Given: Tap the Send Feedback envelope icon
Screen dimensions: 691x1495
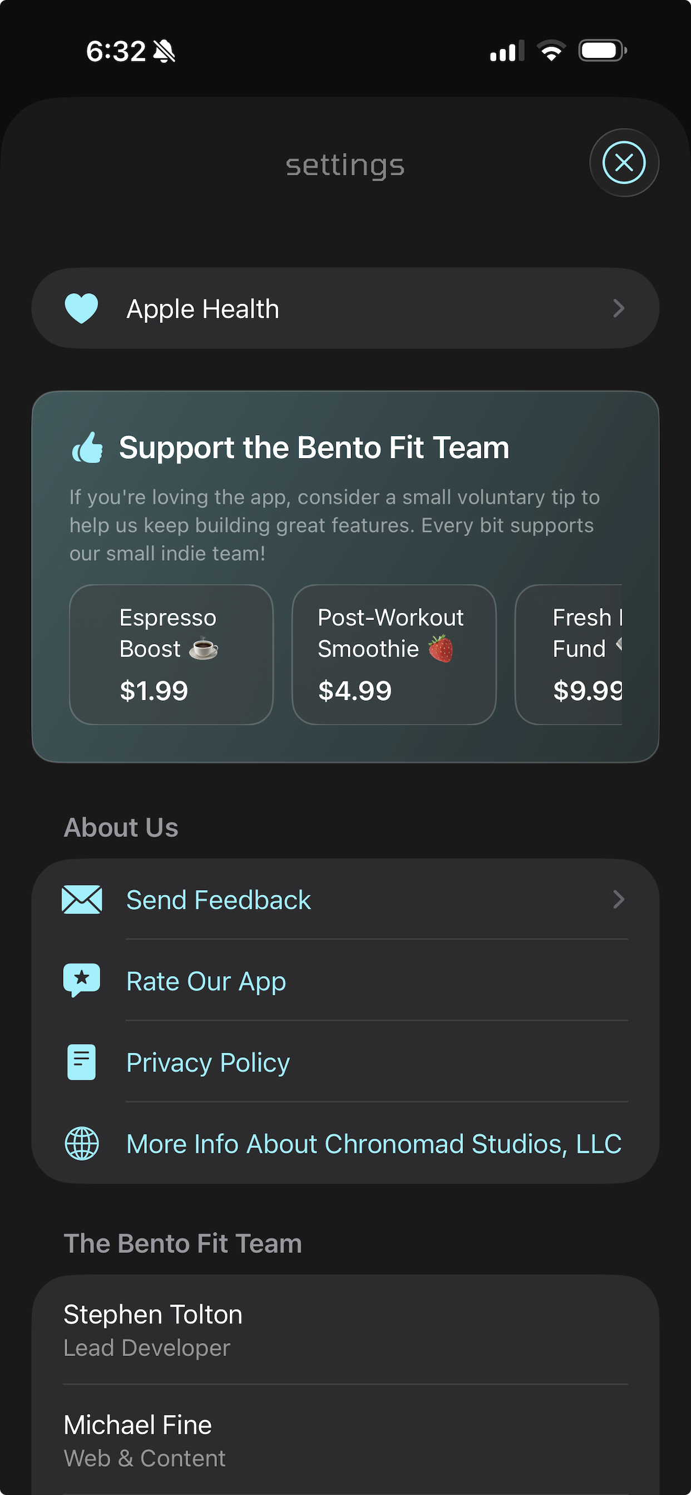Looking at the screenshot, I should [82, 899].
